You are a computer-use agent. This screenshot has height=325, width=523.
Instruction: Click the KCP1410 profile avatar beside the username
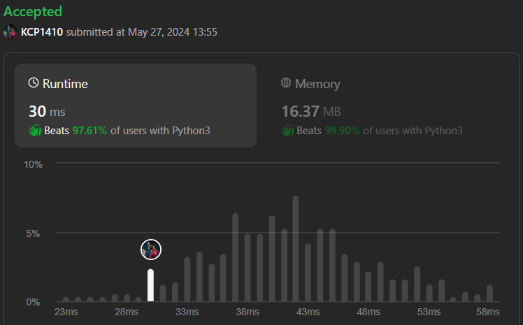tap(10, 31)
